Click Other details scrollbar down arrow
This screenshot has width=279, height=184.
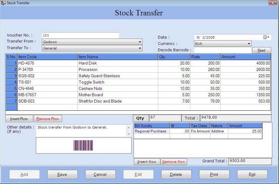pyautogui.click(x=129, y=134)
